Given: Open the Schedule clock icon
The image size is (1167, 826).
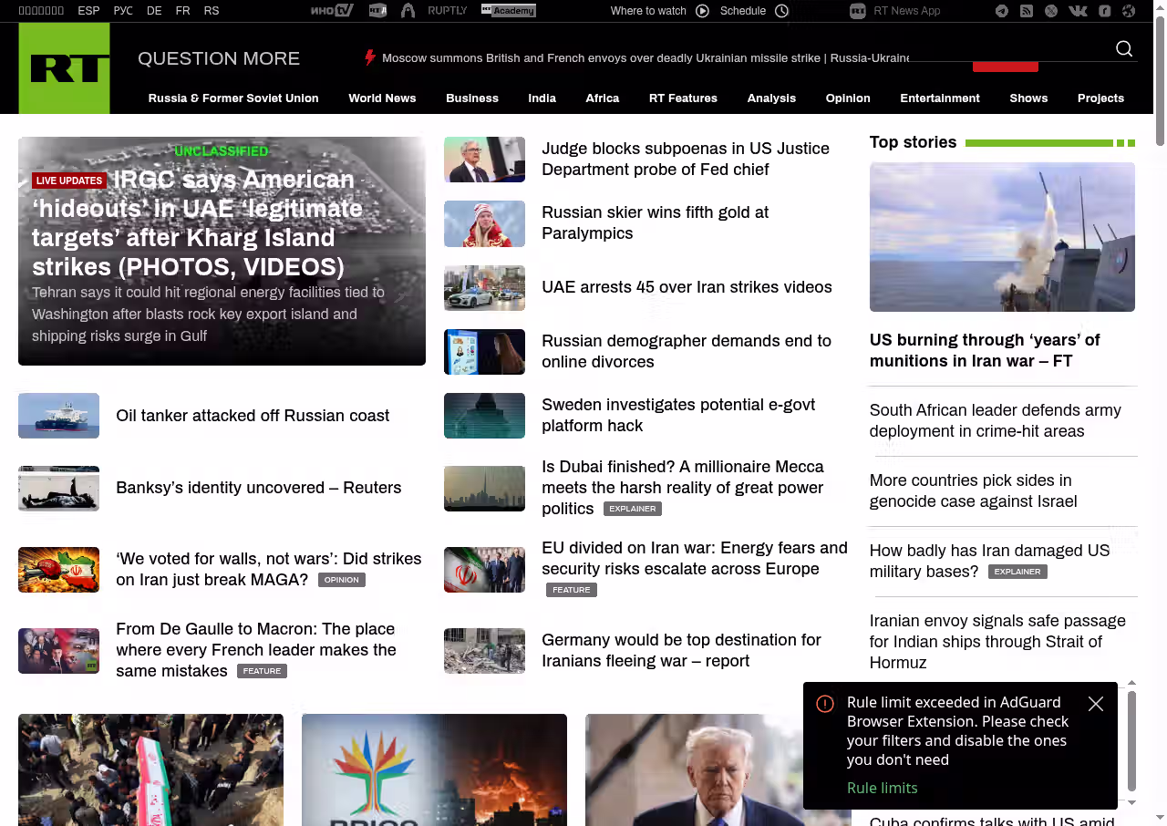Looking at the screenshot, I should (x=781, y=11).
